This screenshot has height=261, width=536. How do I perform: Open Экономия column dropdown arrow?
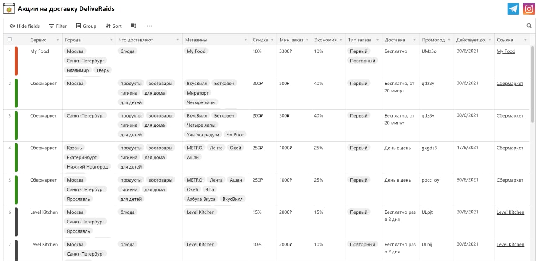click(x=341, y=40)
